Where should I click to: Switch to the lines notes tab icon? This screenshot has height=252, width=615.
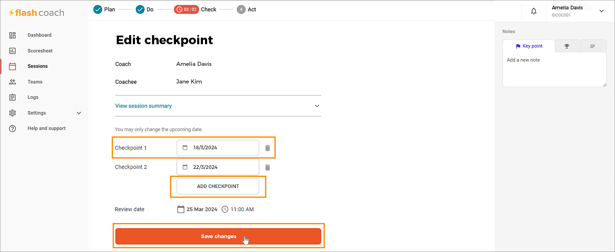(x=593, y=46)
